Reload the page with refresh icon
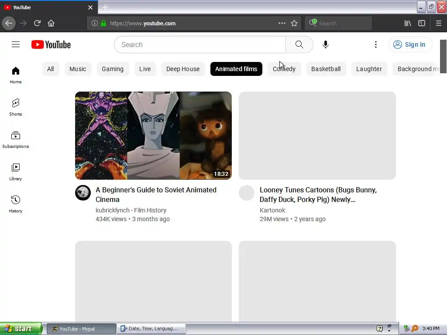The height and width of the screenshot is (335, 447). (x=37, y=23)
